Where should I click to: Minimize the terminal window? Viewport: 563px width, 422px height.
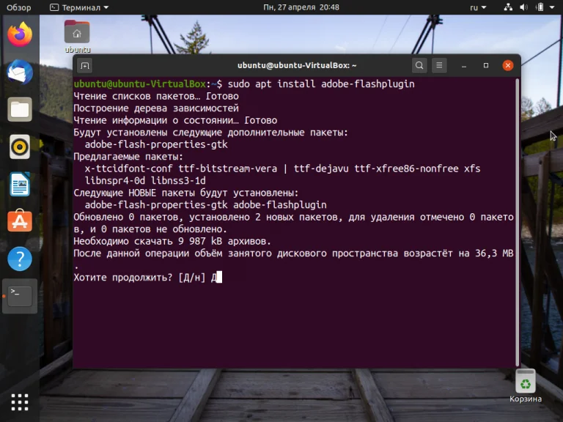[x=464, y=66]
